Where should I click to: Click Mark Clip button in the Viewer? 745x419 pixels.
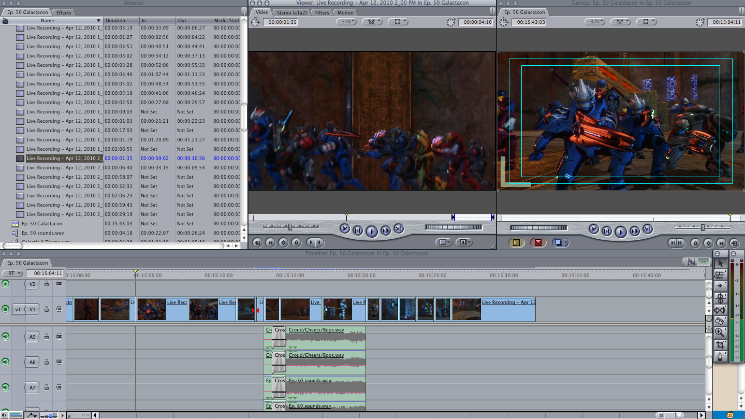tap(270, 242)
